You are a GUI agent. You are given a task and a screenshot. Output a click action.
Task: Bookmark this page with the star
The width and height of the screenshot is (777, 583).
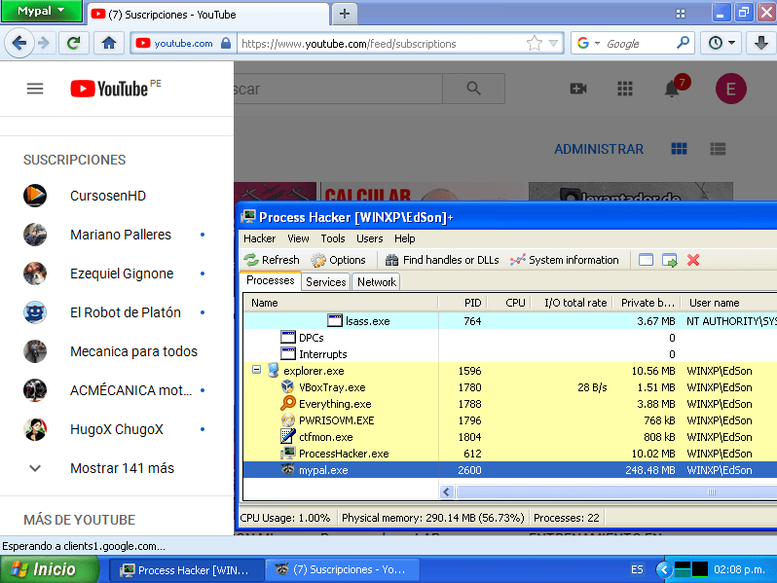pos(535,43)
